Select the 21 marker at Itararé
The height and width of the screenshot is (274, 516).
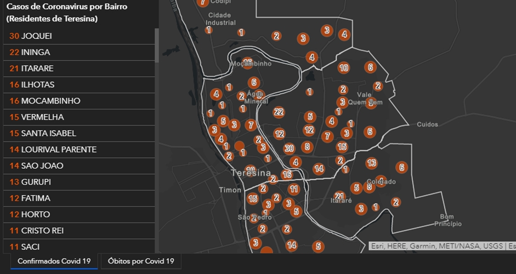339,197
